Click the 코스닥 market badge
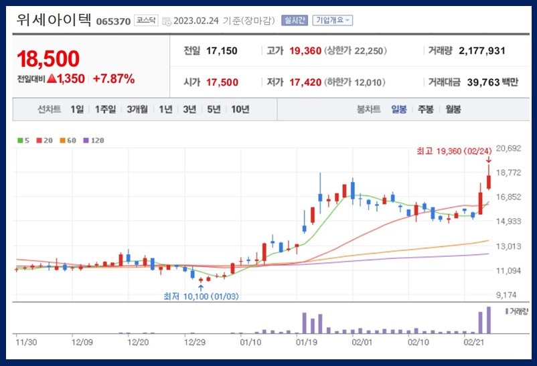The width and height of the screenshot is (537, 366). point(146,20)
